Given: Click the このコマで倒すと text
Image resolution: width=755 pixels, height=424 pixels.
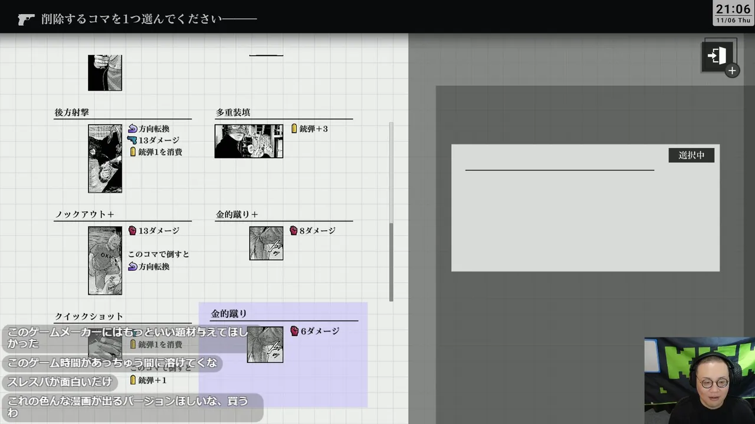Looking at the screenshot, I should pyautogui.click(x=159, y=254).
